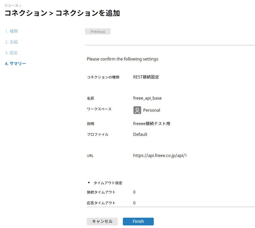Image resolution: width=255 pixels, height=228 pixels.
Task: Go back using the Previous button
Action: click(98, 32)
